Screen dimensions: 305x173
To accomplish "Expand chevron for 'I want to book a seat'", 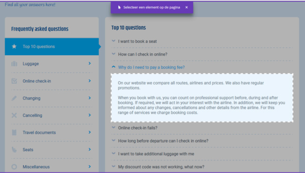I will click(114, 41).
